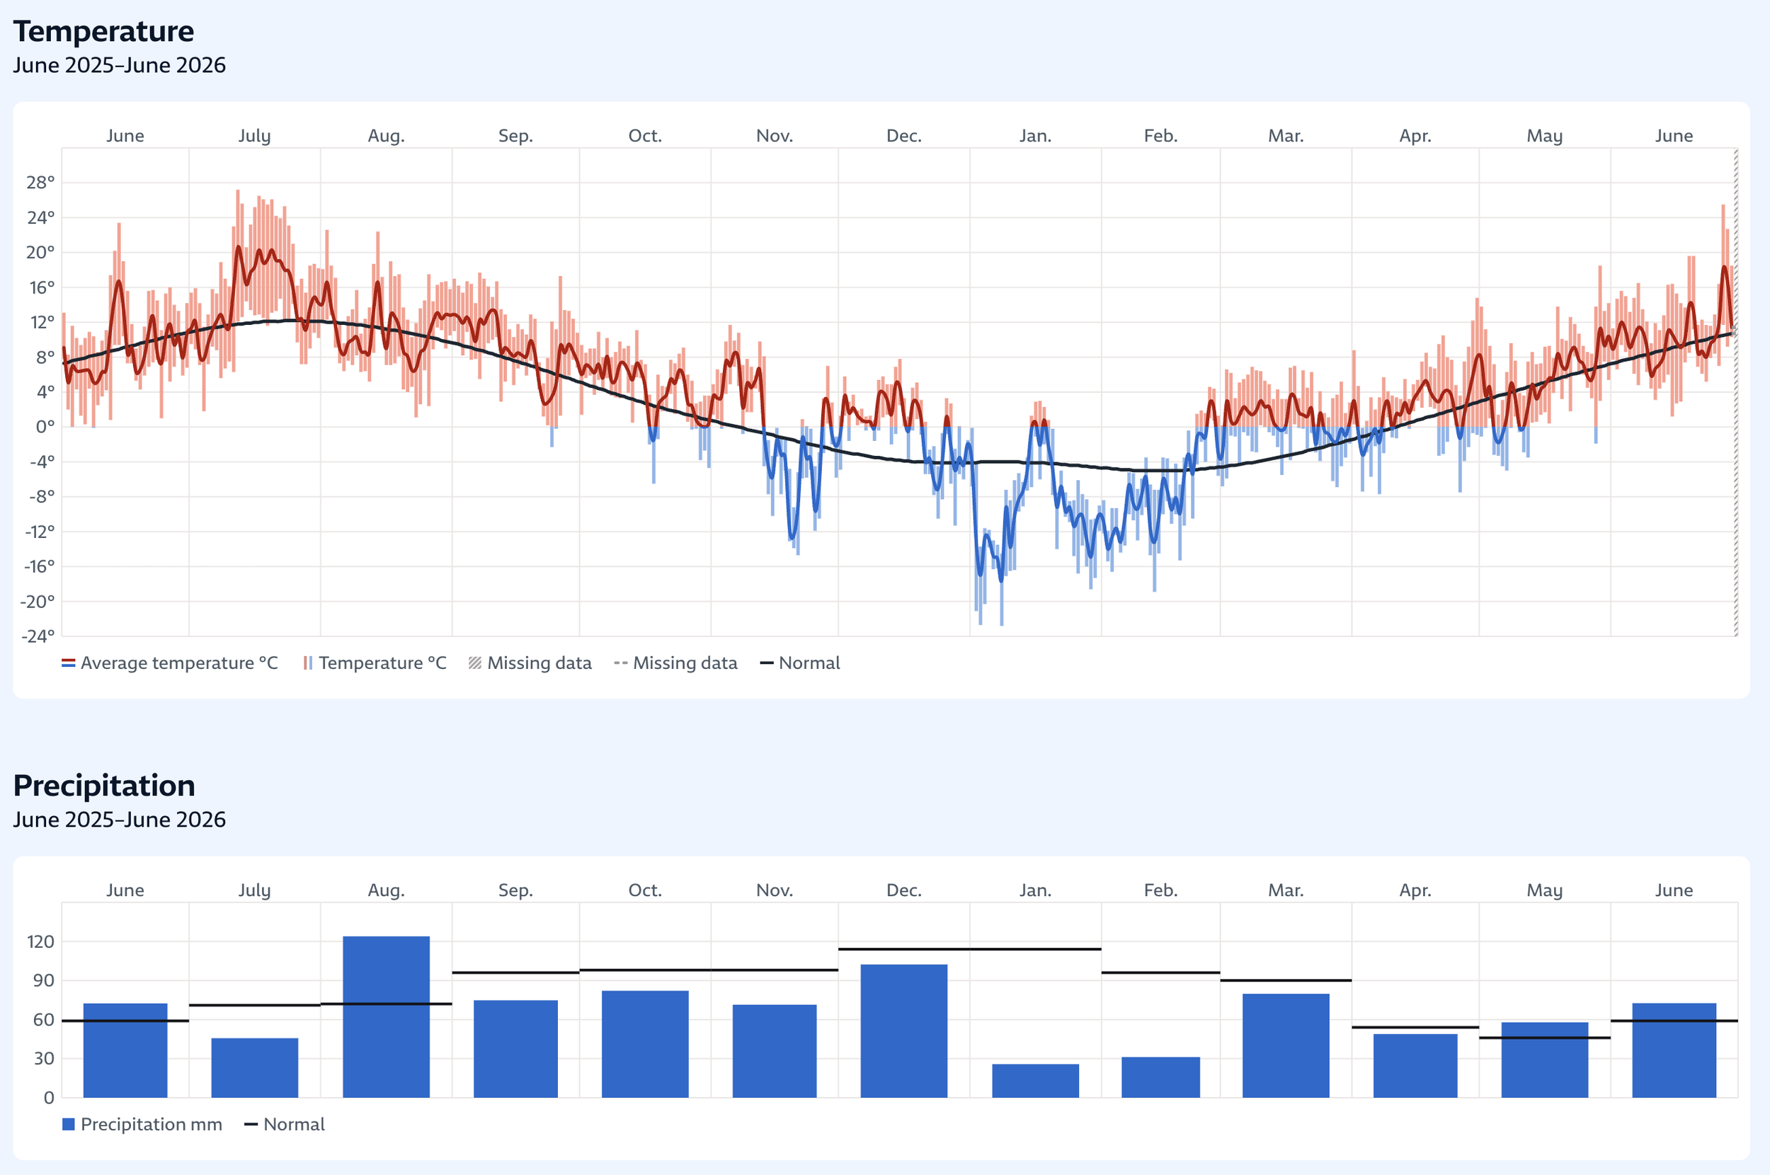The height and width of the screenshot is (1175, 1770).
Task: Click "Apr." month label in Temperature chart
Action: 1415,136
